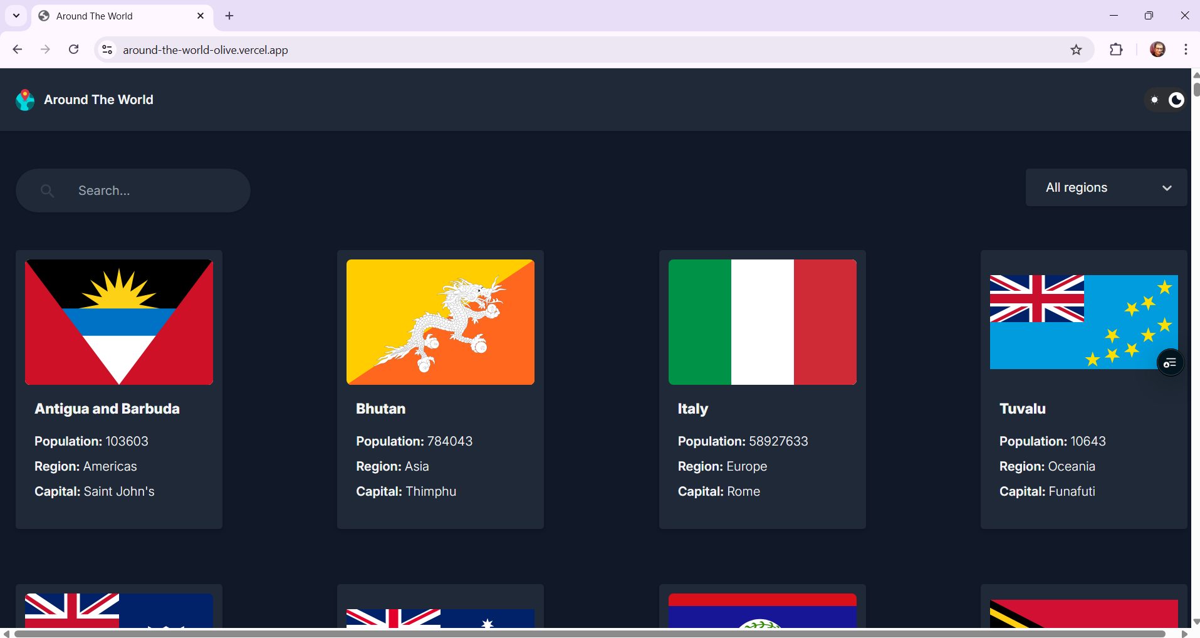Focus the Search countries input field
1200x638 pixels.
click(150, 191)
